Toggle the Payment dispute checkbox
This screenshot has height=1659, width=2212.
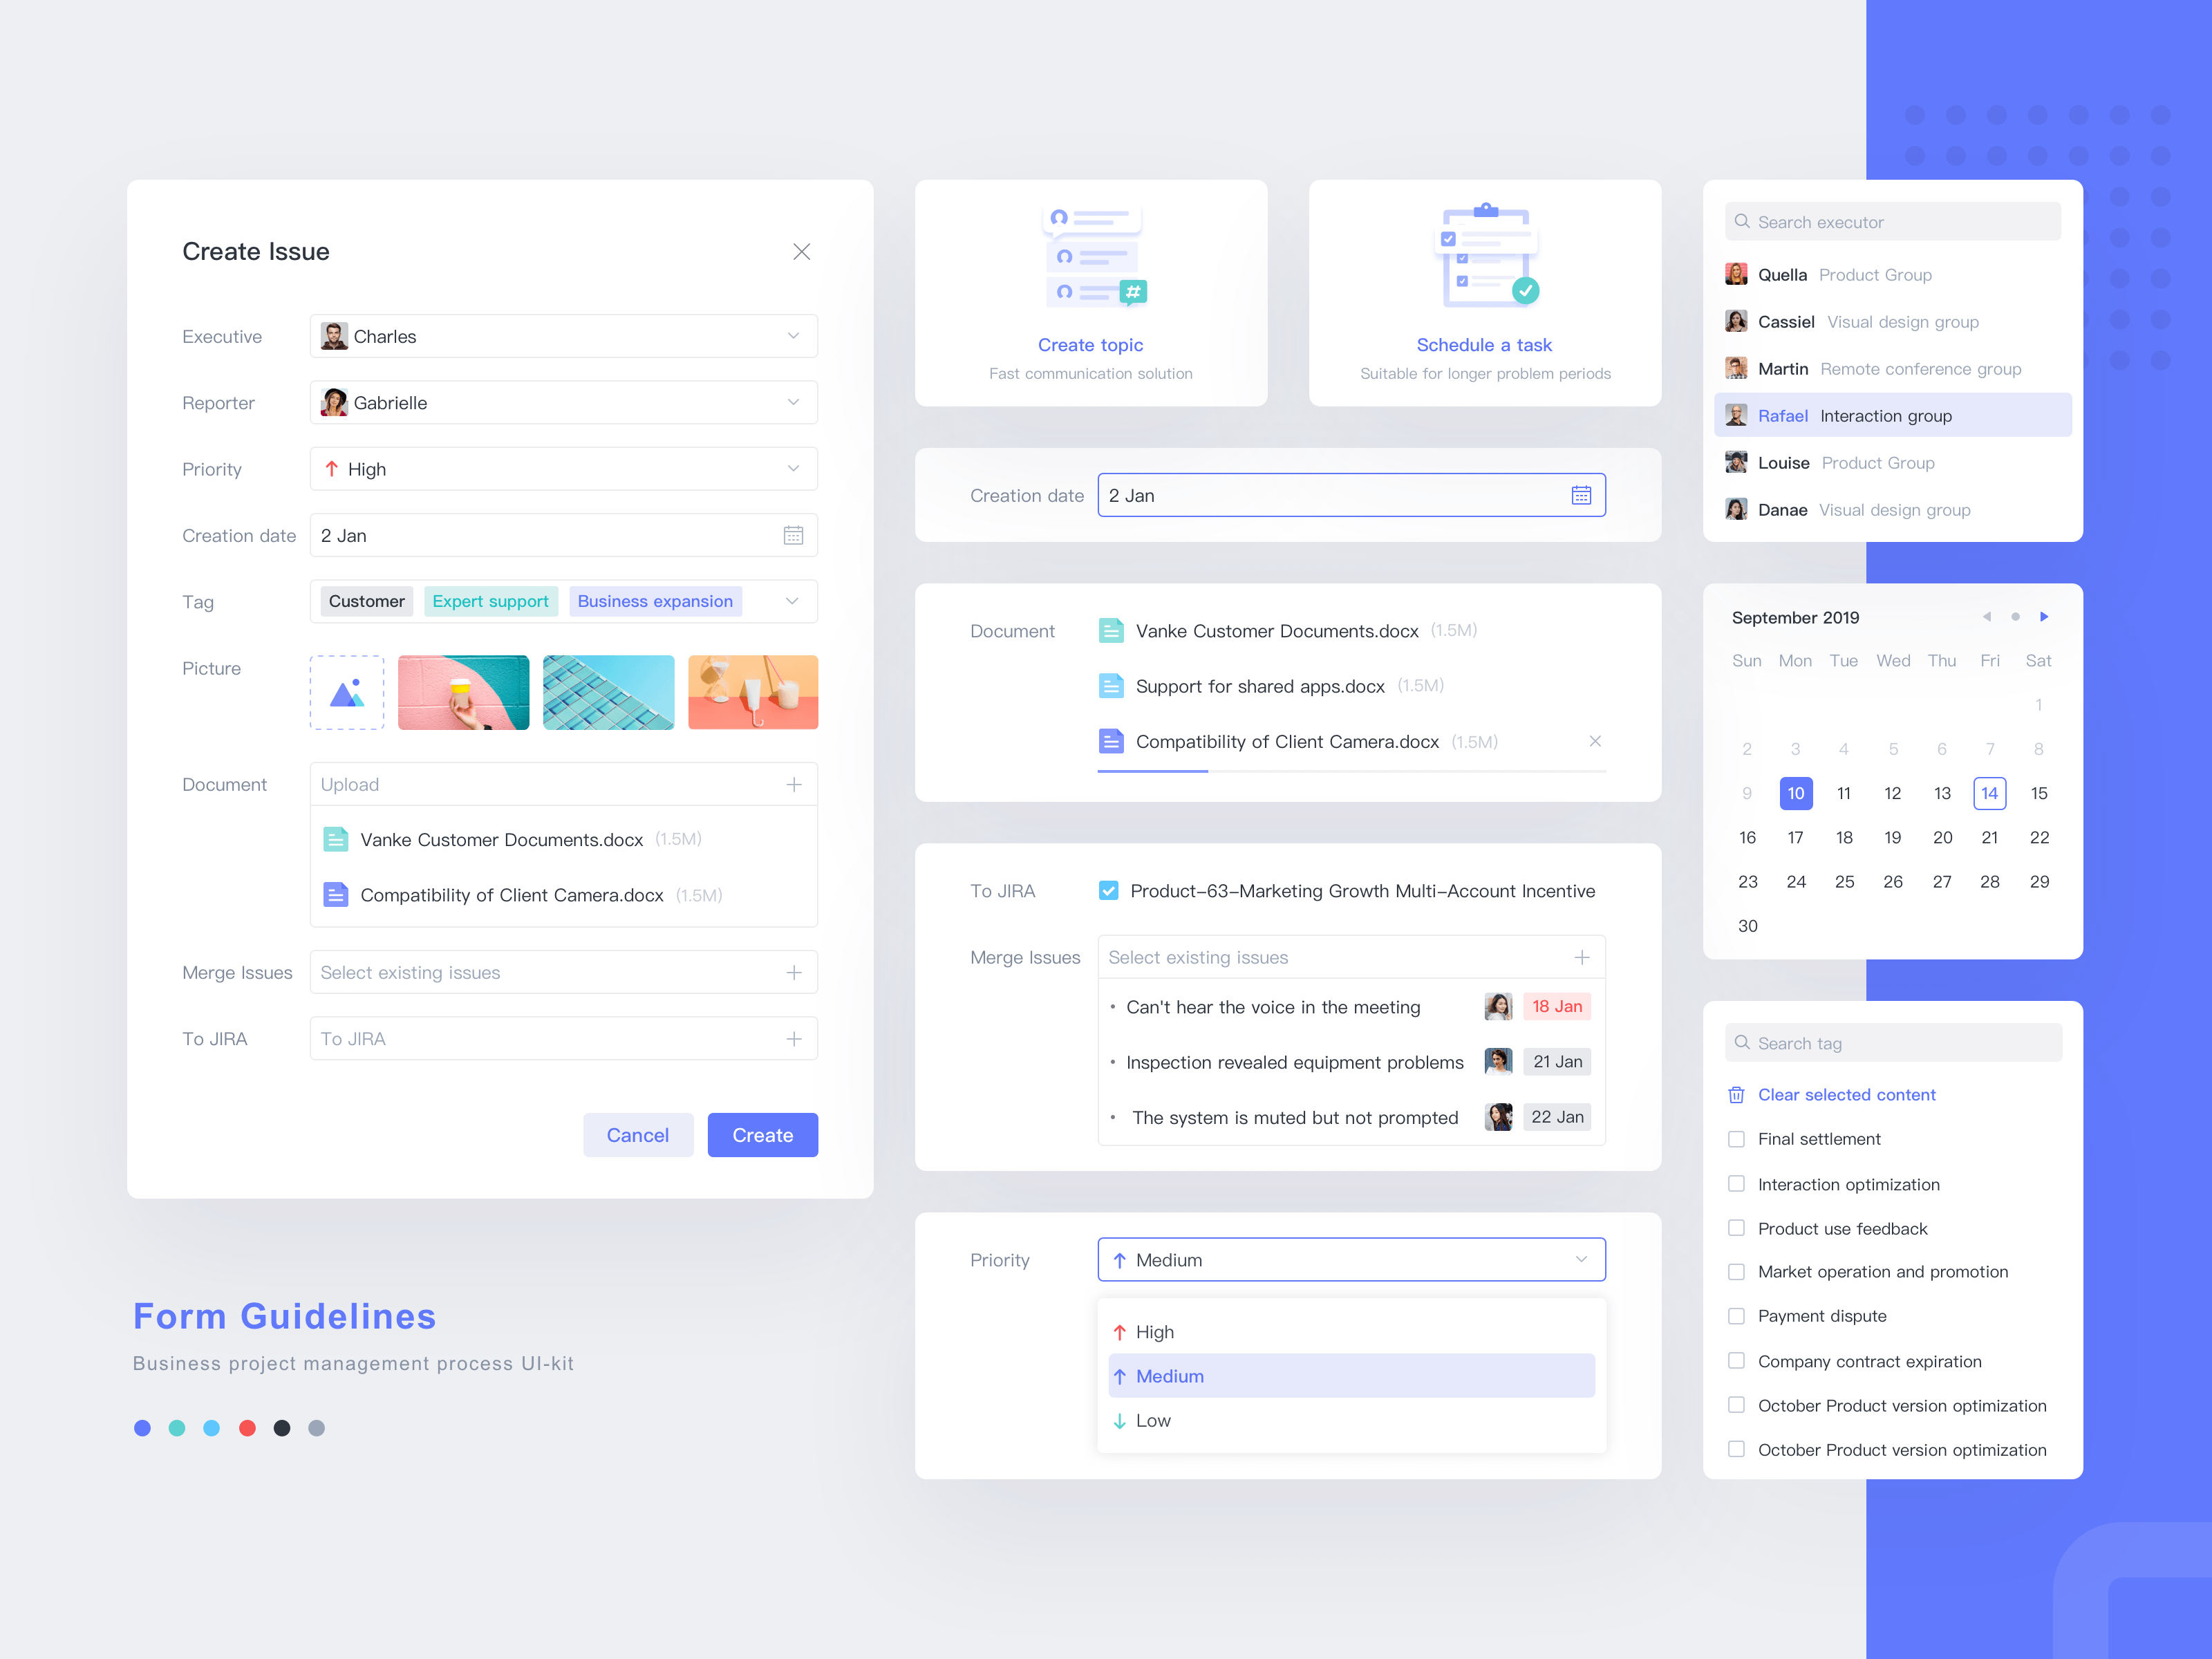click(x=1735, y=1314)
